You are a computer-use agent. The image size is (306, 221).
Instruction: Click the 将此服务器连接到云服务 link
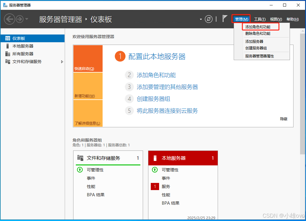pos(167,111)
